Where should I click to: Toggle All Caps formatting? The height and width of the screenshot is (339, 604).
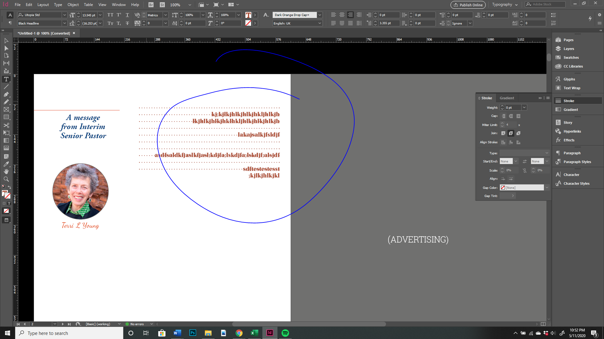click(x=110, y=15)
